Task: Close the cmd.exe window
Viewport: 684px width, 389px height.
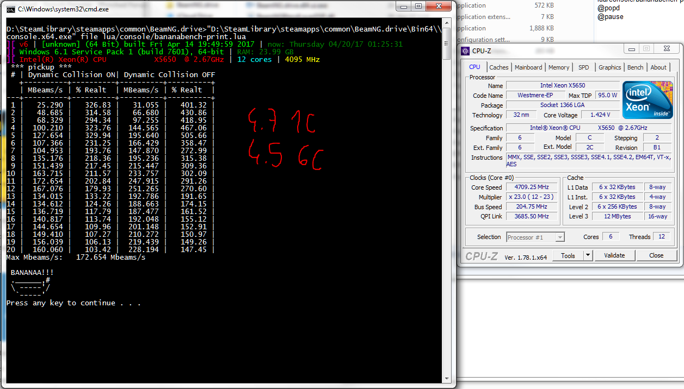Action: point(439,6)
